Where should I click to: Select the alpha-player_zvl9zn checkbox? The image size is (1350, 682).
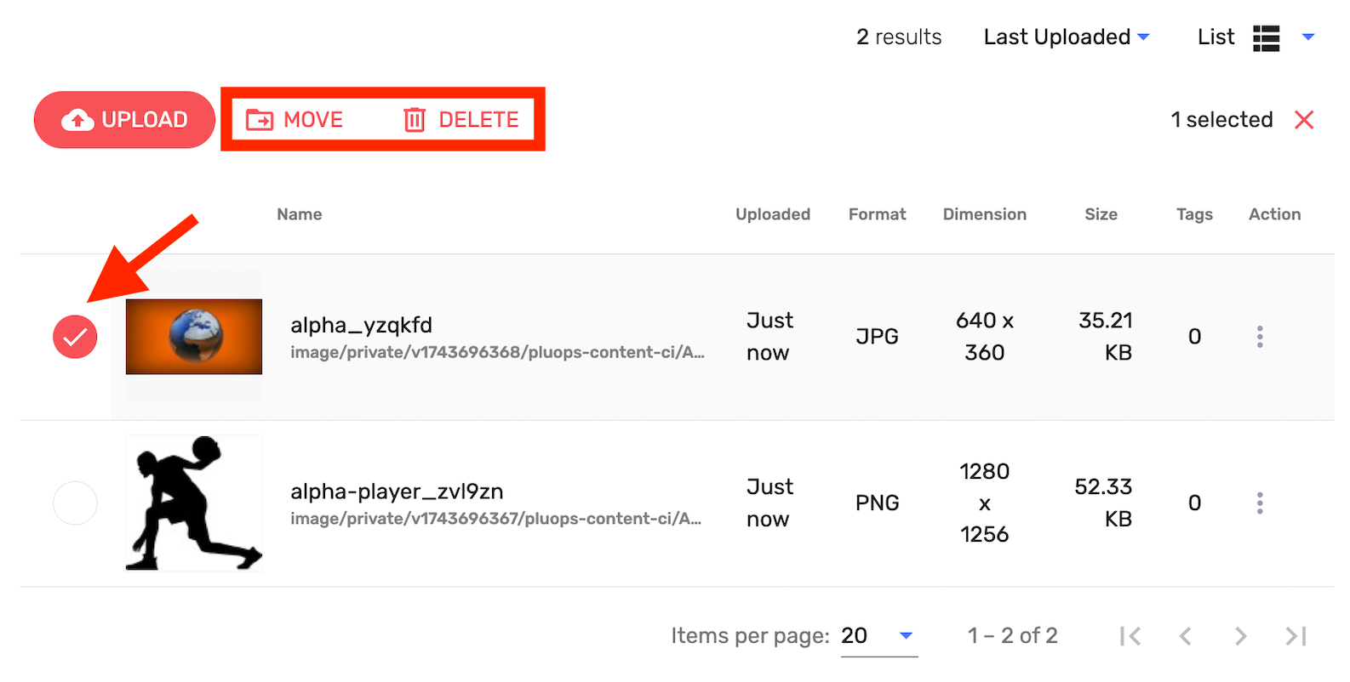pyautogui.click(x=75, y=503)
